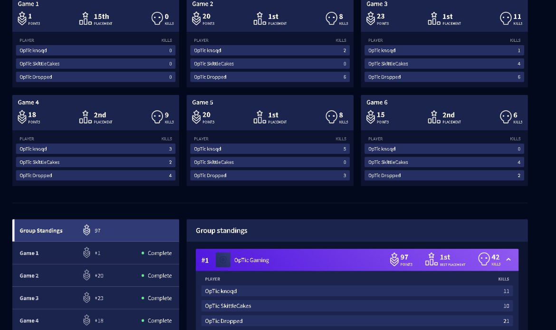Select OpTic Dropped row in Game 2 card
Viewport: 556px width, 330px height.
tap(270, 77)
